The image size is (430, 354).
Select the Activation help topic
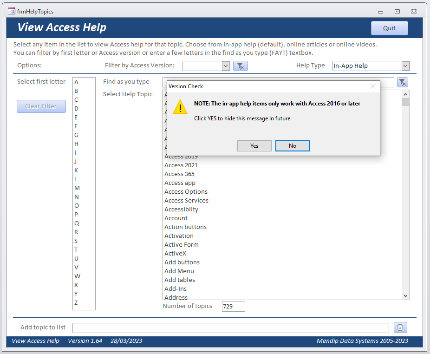click(179, 236)
